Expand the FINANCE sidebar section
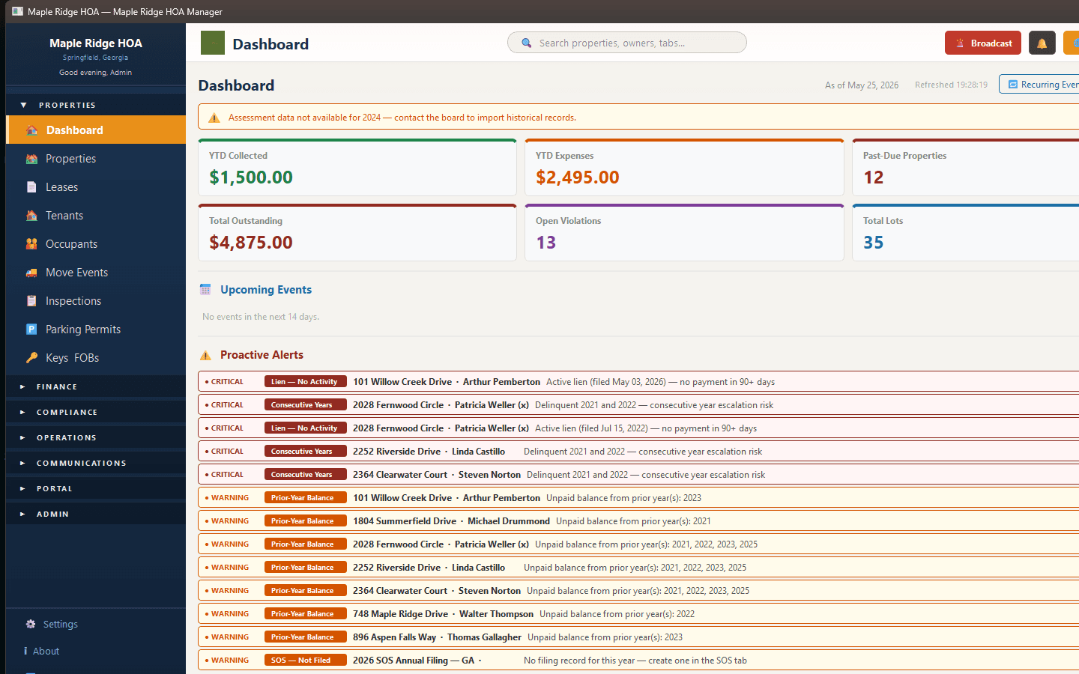This screenshot has height=674, width=1079. (96, 386)
